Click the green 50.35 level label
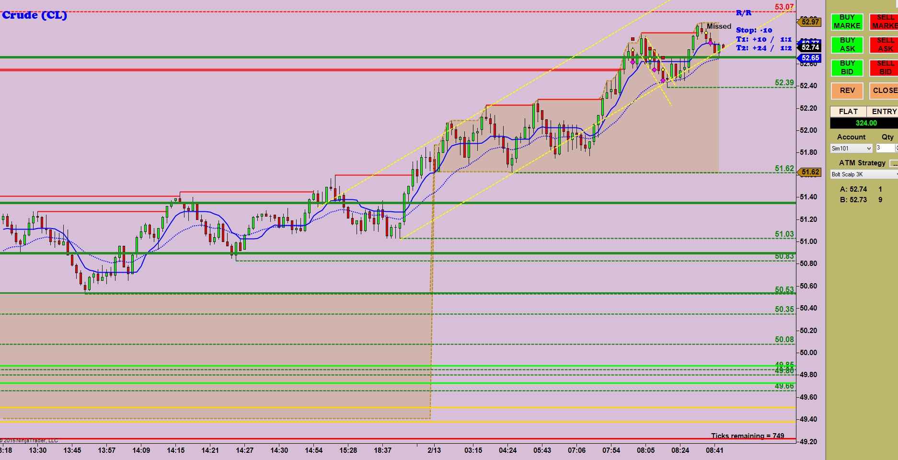This screenshot has width=898, height=460. pos(784,309)
